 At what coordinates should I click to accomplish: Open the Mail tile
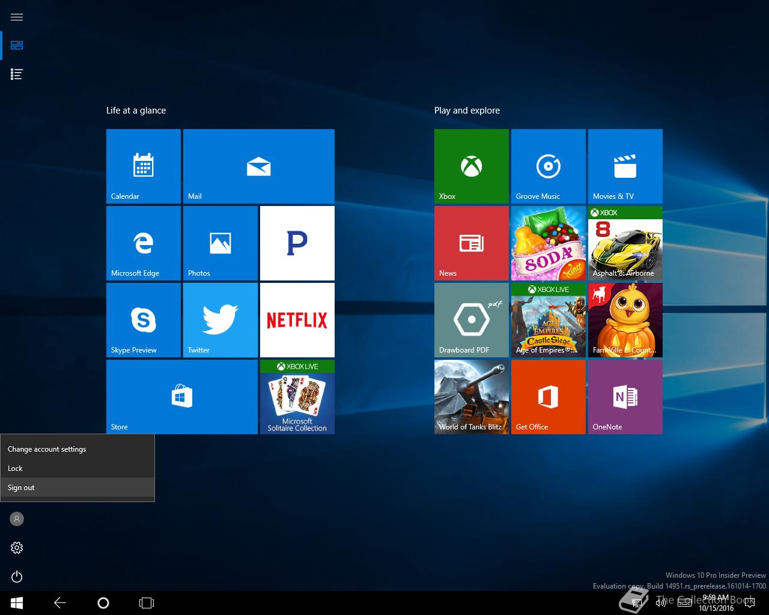click(259, 166)
